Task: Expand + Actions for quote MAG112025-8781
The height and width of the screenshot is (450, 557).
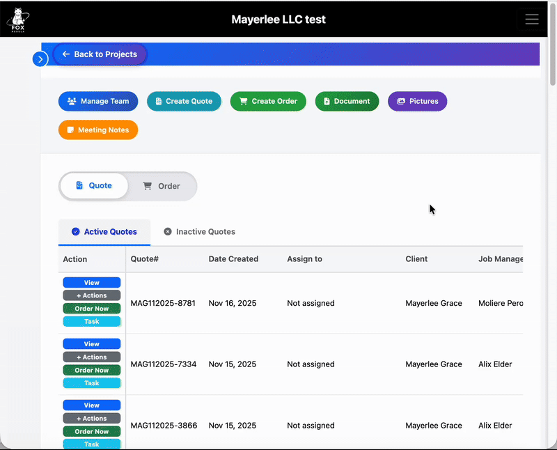Action: tap(92, 296)
